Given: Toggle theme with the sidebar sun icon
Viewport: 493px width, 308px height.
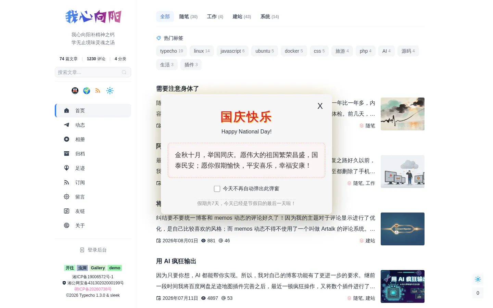Looking at the screenshot, I should (x=110, y=91).
